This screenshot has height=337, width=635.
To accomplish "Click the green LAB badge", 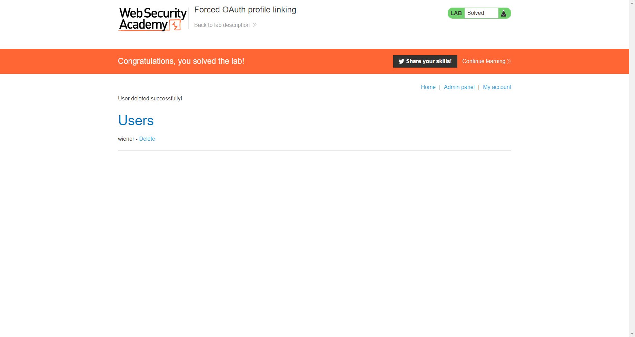I will point(456,13).
